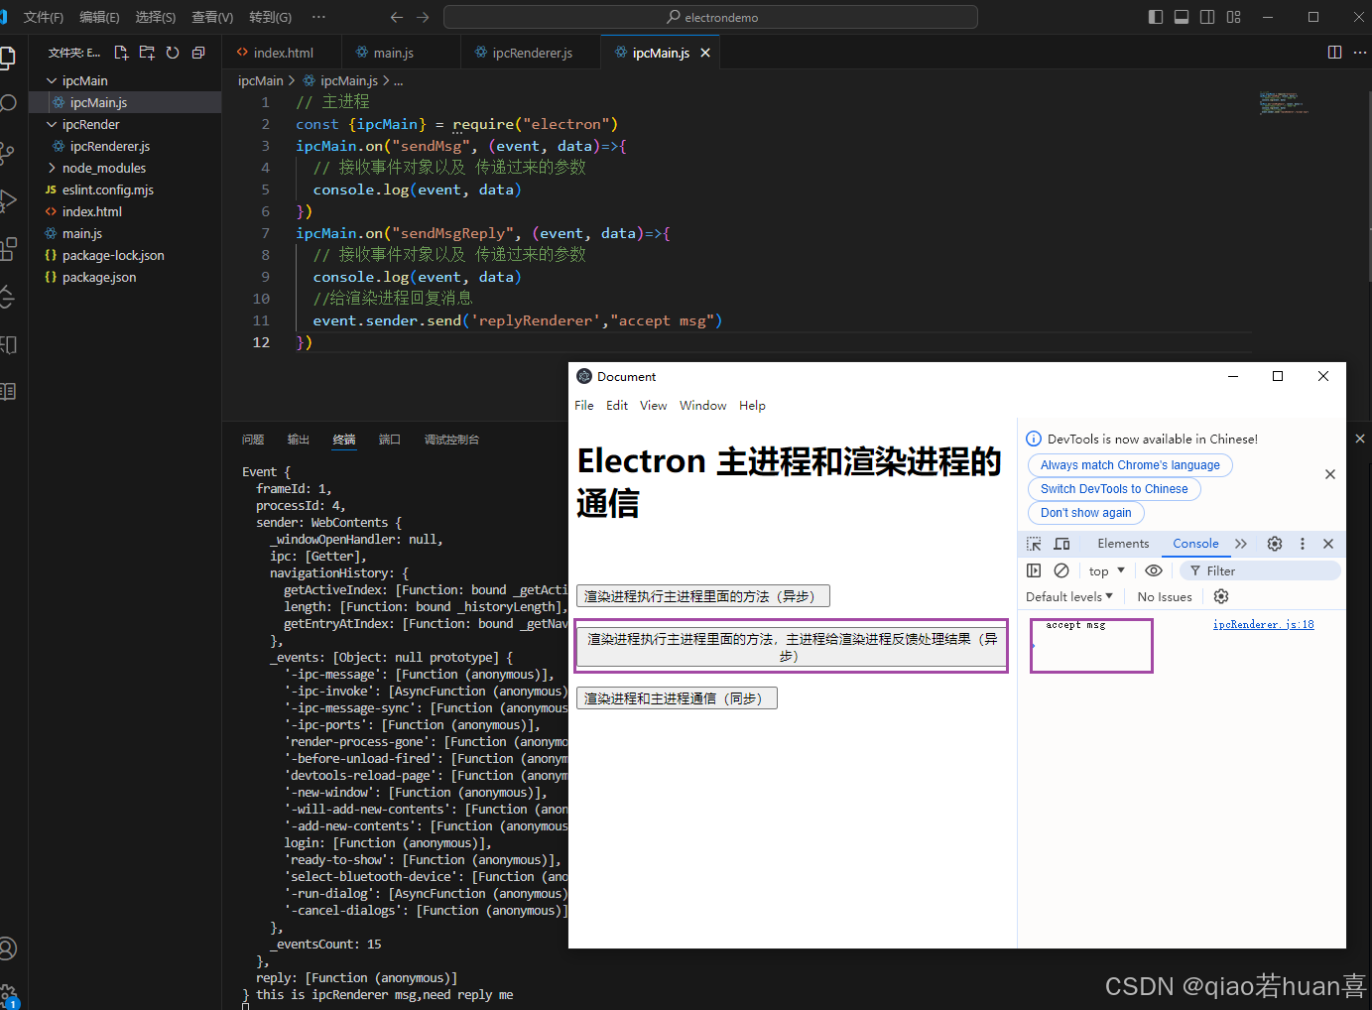Open the 调试控制台 panel tab
The height and width of the screenshot is (1010, 1372).
[451, 440]
